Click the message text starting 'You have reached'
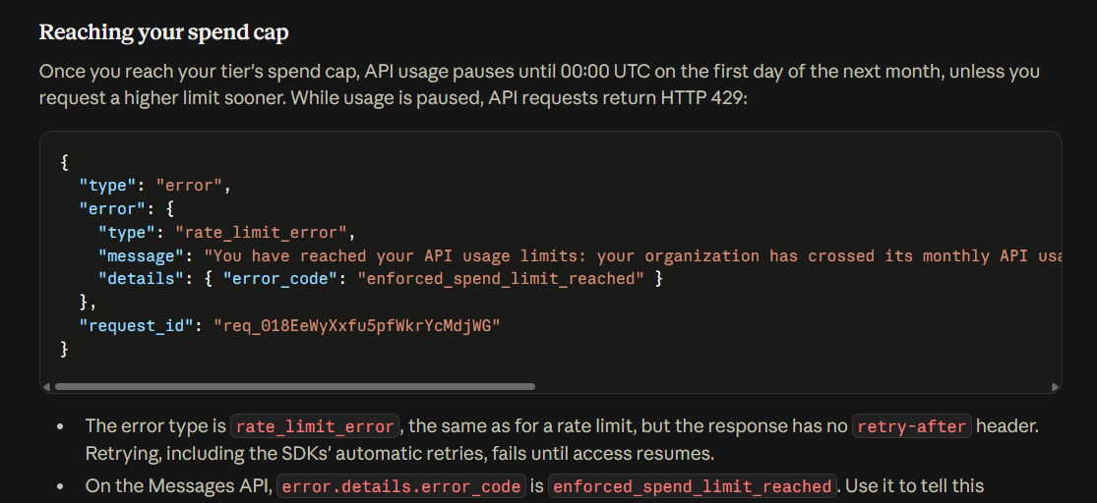This screenshot has height=503, width=1097. click(634, 255)
